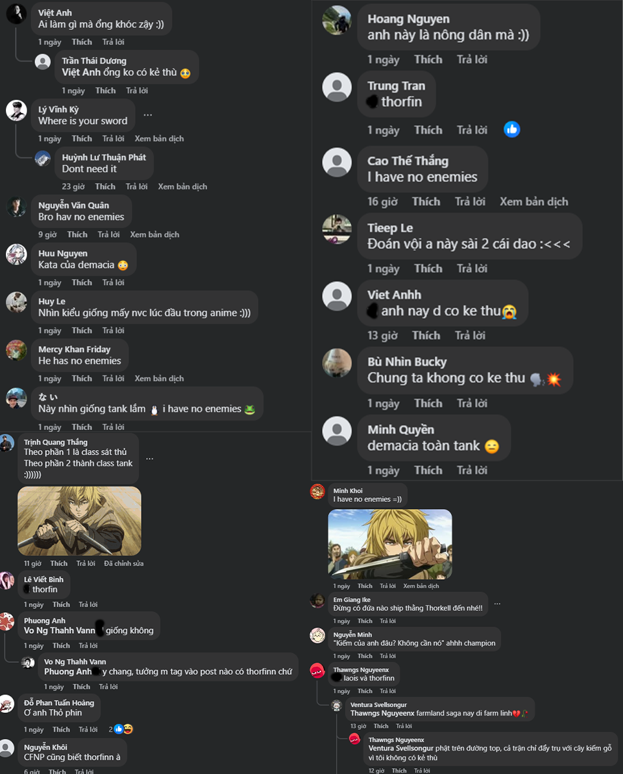The width and height of the screenshot is (623, 774).
Task: Click the Đã chỉnh sửa edited label
Action: [124, 563]
